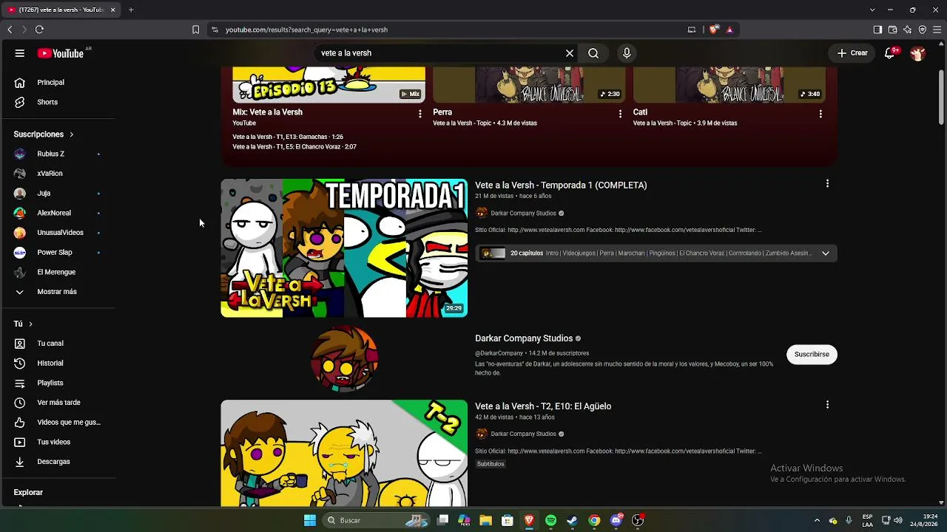Click the browser address bar URL
The image size is (947, 532).
click(x=306, y=30)
